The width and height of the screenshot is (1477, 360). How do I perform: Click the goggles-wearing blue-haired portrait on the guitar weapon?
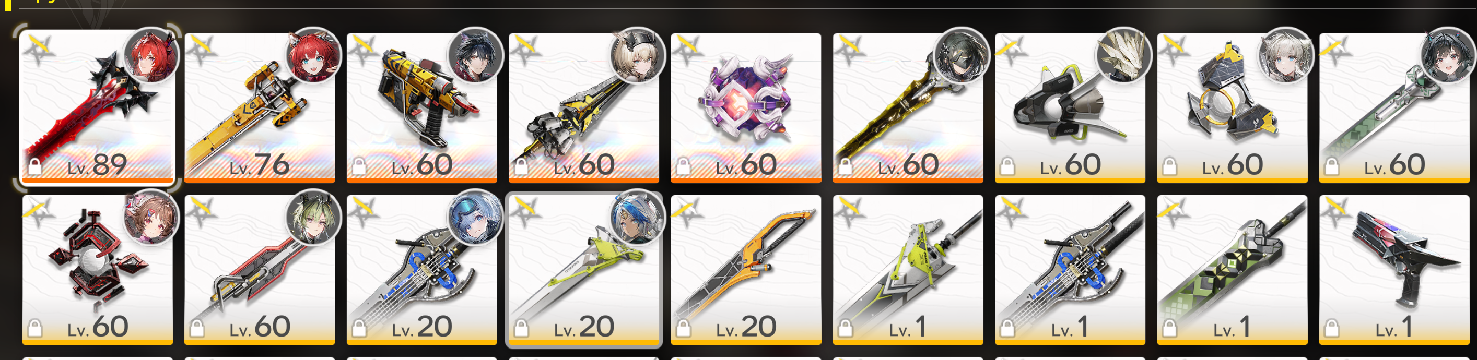475,218
